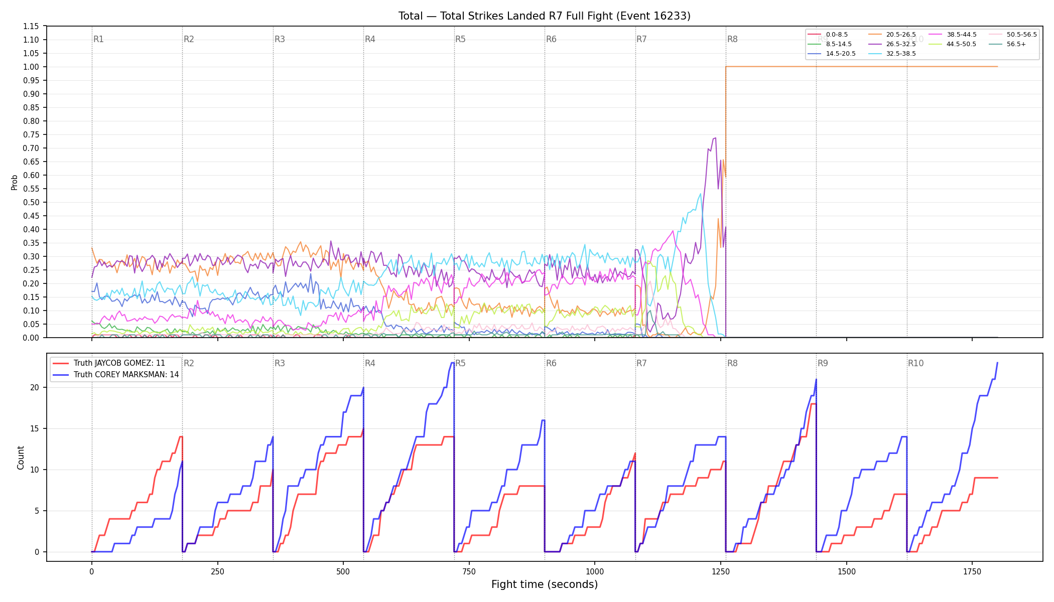Click the R7 round marker in probability chart

coord(641,39)
